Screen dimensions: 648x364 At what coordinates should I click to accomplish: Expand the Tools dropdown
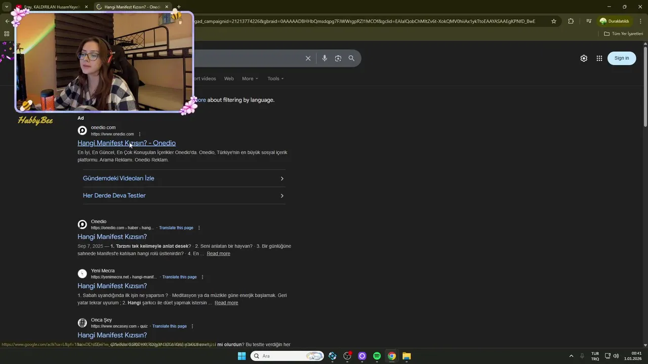click(x=275, y=78)
